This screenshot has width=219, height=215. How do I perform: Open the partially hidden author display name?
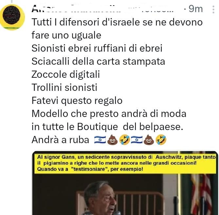(76, 9)
